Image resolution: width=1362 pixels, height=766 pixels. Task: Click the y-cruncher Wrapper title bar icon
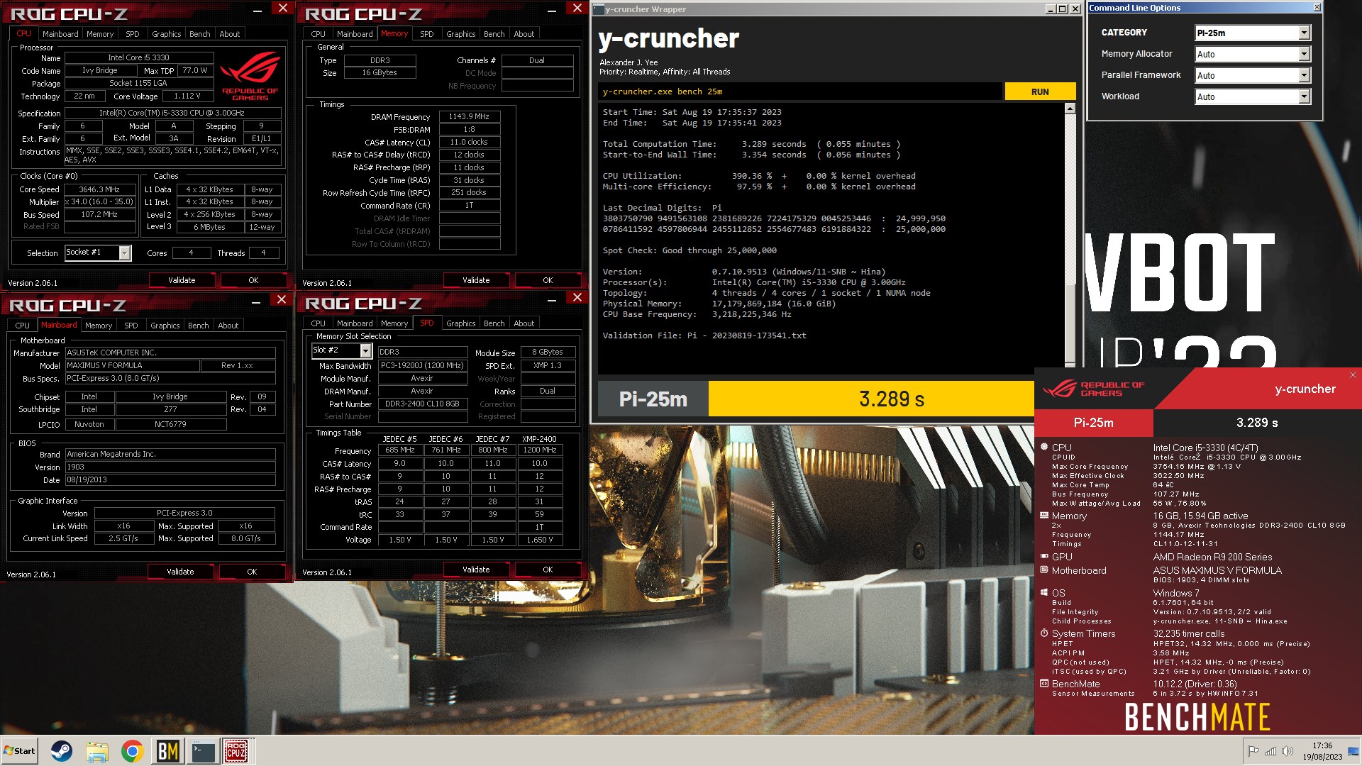[x=598, y=9]
